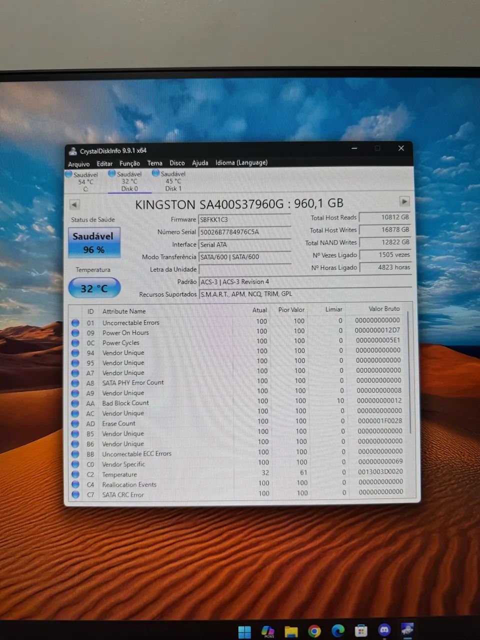This screenshot has width=480, height=640.
Task: Open the Arquivo menu
Action: click(79, 164)
